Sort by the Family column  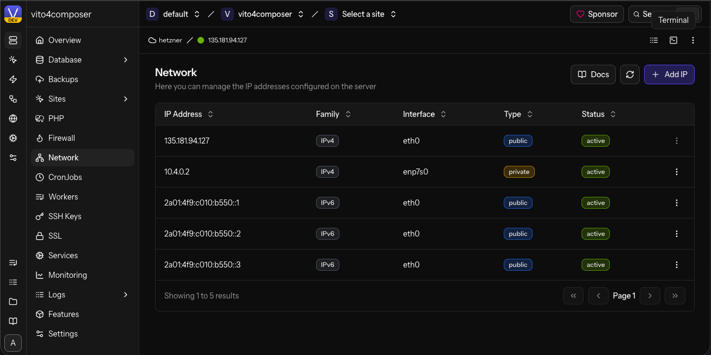coord(333,114)
